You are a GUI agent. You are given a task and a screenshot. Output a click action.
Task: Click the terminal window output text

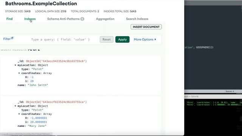coord(213,104)
